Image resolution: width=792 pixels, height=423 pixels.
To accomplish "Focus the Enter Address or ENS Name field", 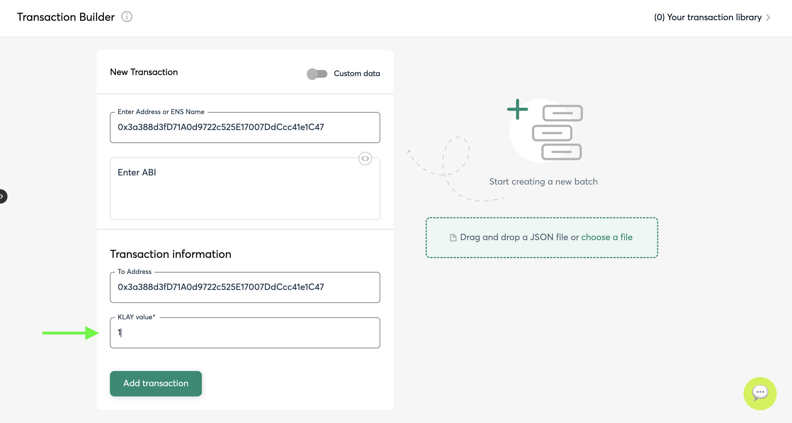I will (x=245, y=128).
